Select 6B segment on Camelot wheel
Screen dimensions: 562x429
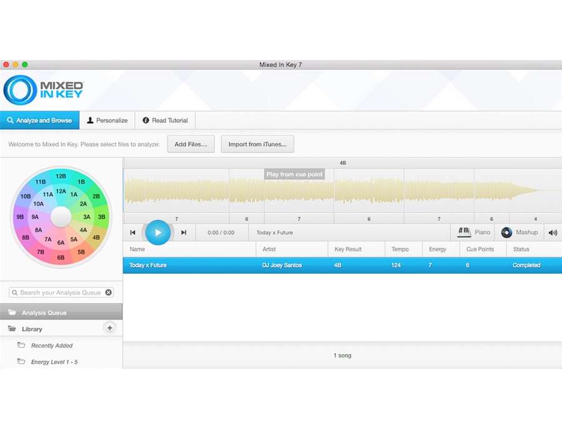(61, 258)
